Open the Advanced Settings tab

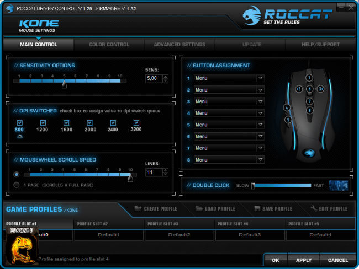tap(179, 45)
